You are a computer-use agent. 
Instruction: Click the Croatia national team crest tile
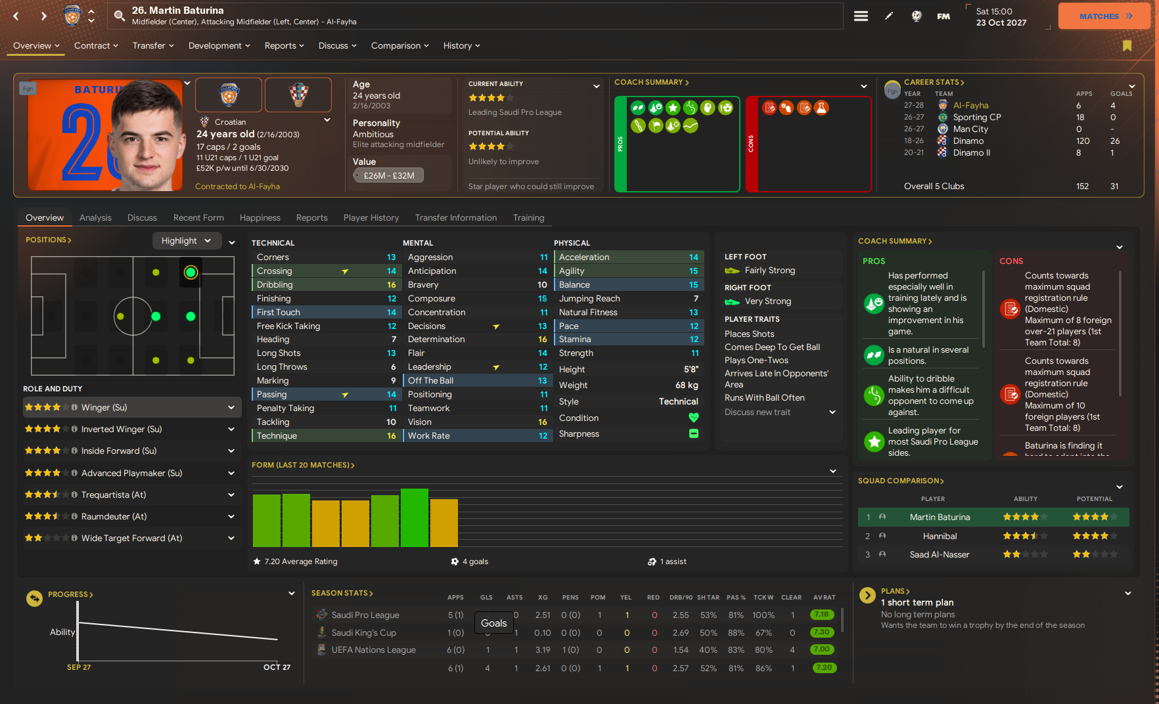tap(298, 95)
